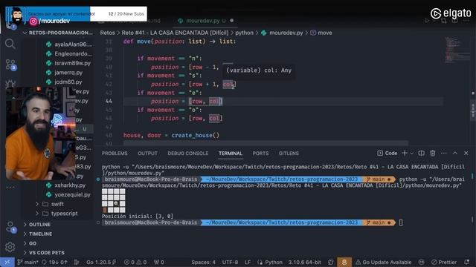Open the Source Control view

click(x=10, y=65)
